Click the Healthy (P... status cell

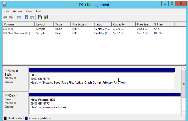pyautogui.click(x=102, y=33)
